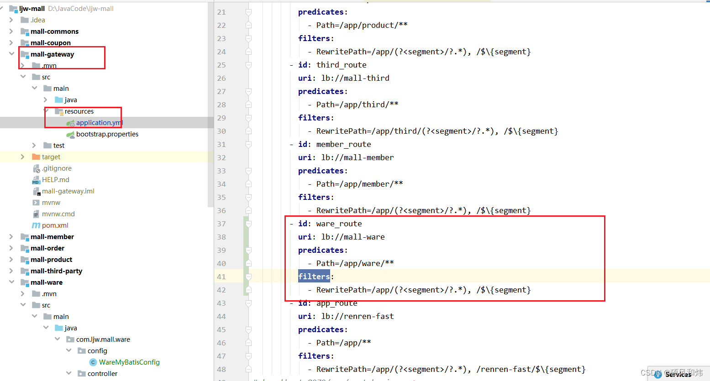This screenshot has height=381, width=710.
Task: Click 'Path=/app/ware/**' predicate text
Action: [x=355, y=263]
